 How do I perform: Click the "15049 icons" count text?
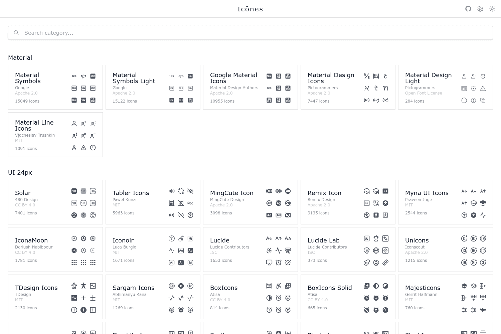click(27, 101)
